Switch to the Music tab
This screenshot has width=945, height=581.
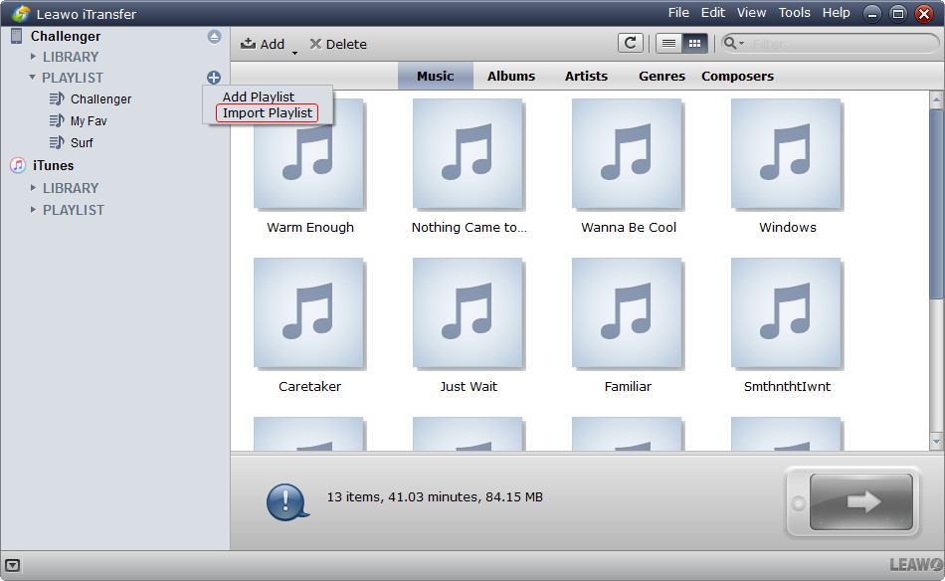click(435, 76)
